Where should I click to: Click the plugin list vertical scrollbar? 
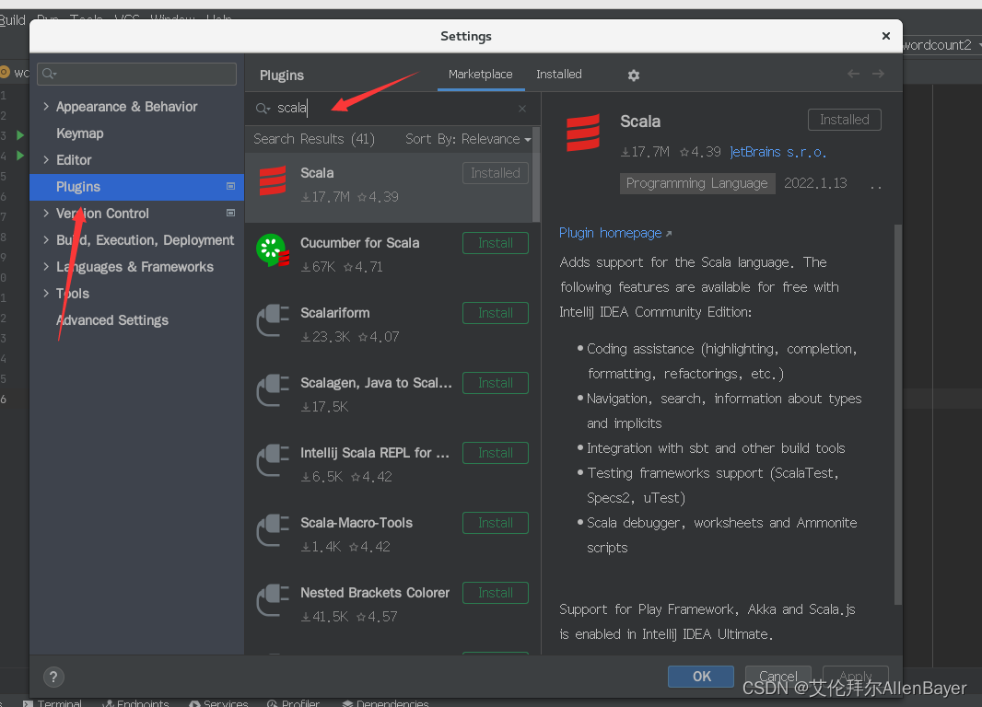point(536,175)
